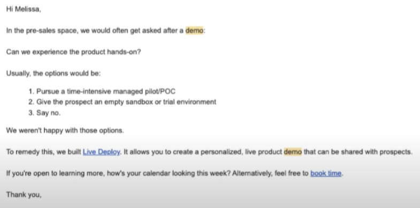
Task: Click the 'Hi Melissa,' greeting line
Action: coord(24,10)
